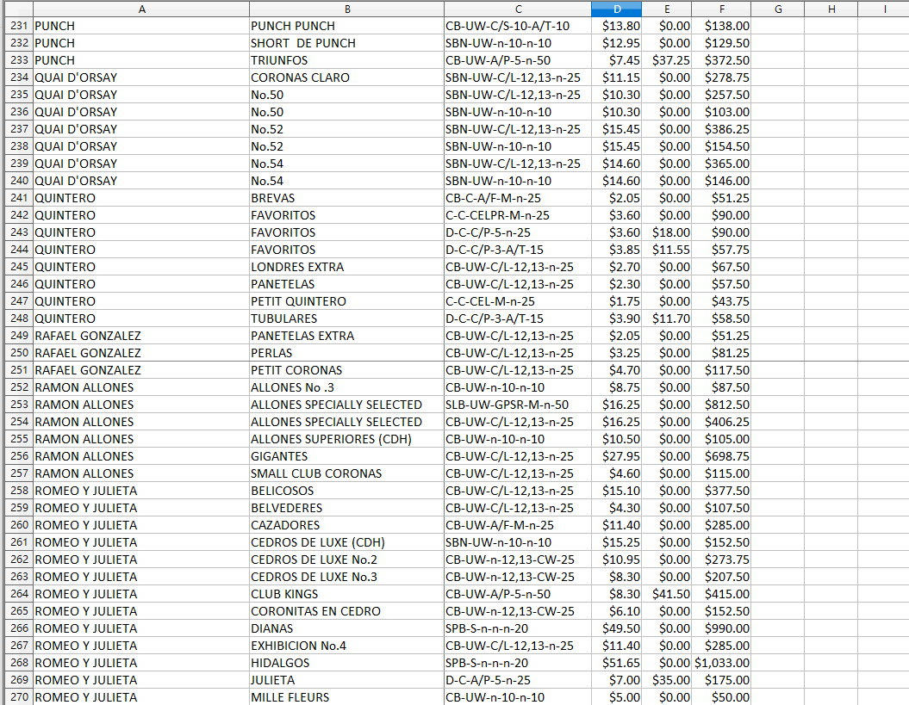Click the select-all corner box
Viewport: 909px width, 705px height.
[x=19, y=9]
